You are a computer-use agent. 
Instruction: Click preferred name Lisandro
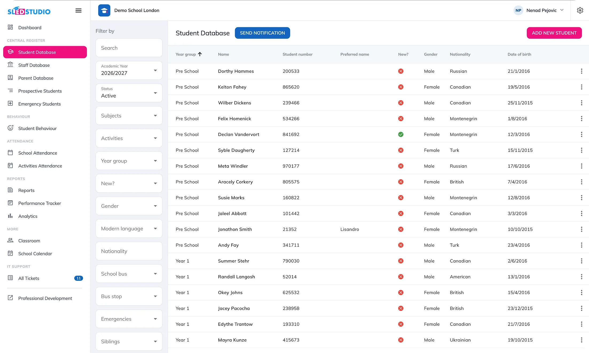(350, 229)
